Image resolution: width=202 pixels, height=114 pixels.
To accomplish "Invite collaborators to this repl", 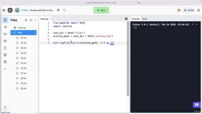I will click(189, 10).
